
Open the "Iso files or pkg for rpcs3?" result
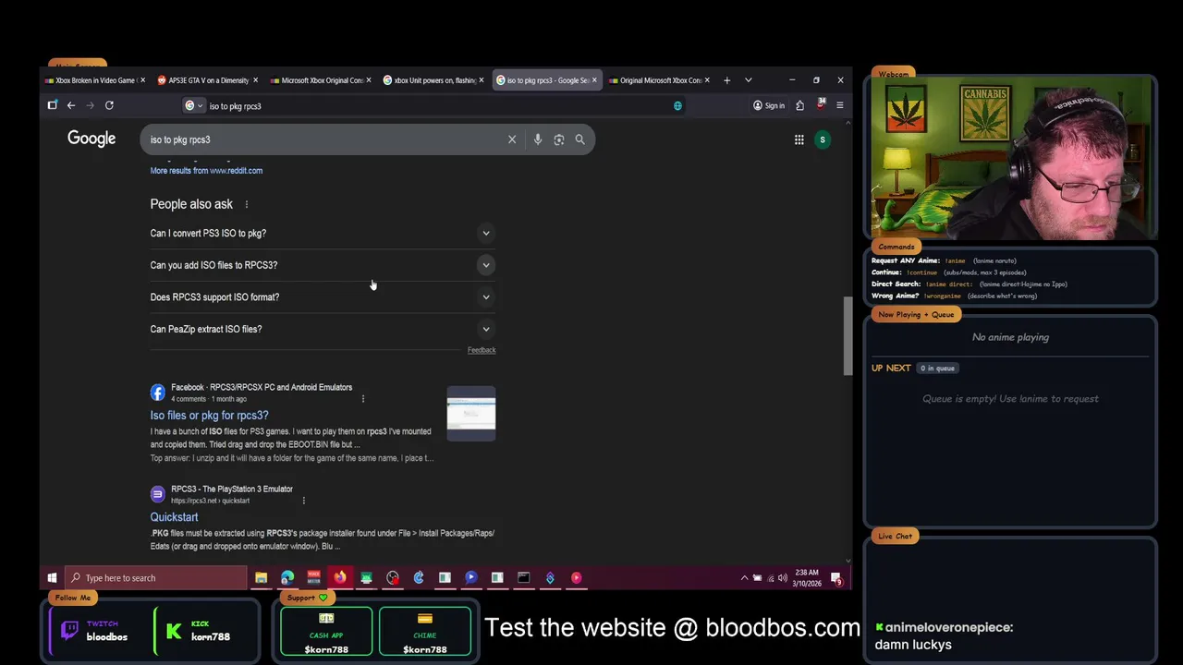pos(210,416)
